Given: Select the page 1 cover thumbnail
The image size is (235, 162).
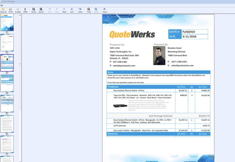Looking at the screenshot, I should click(7, 22).
